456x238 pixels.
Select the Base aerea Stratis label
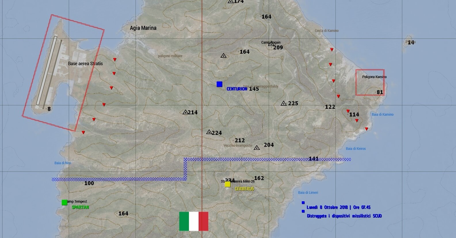tap(85, 63)
